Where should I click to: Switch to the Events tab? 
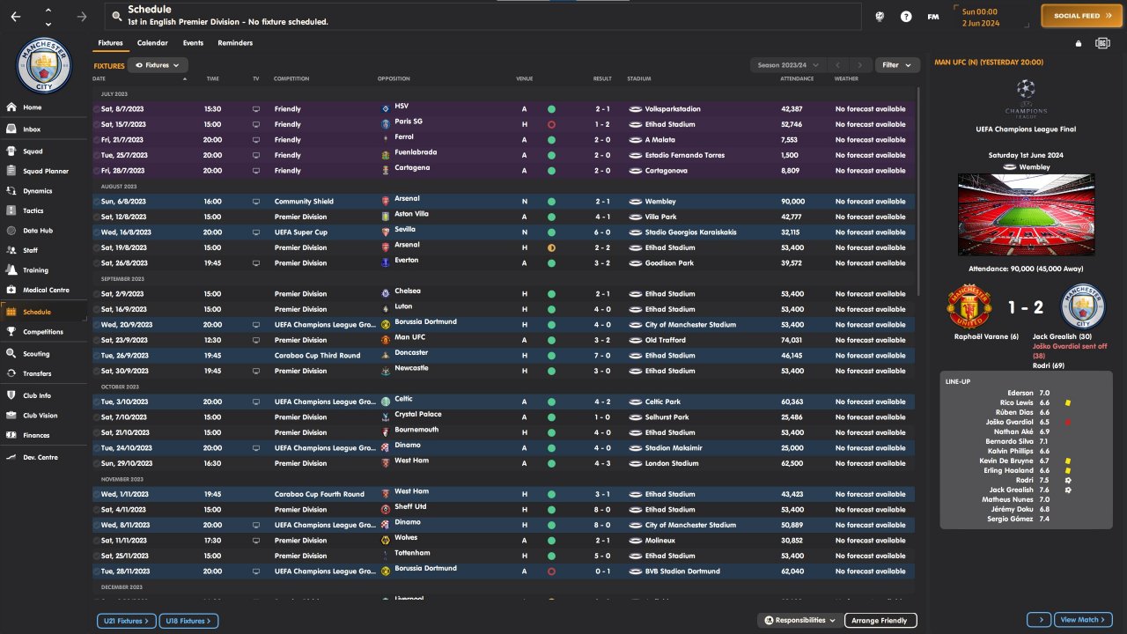193,43
